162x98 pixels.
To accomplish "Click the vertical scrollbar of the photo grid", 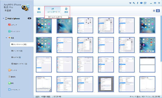I will [x=161, y=38].
